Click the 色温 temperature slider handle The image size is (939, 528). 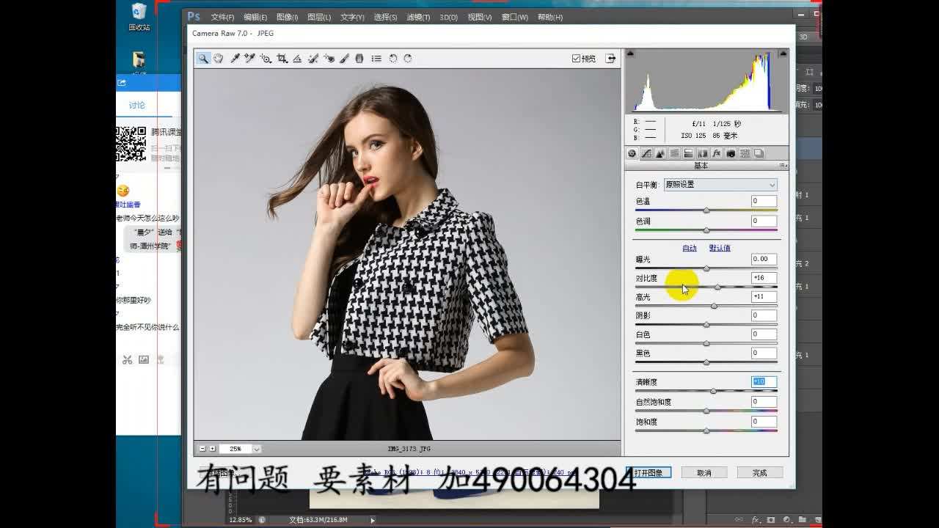[706, 210]
